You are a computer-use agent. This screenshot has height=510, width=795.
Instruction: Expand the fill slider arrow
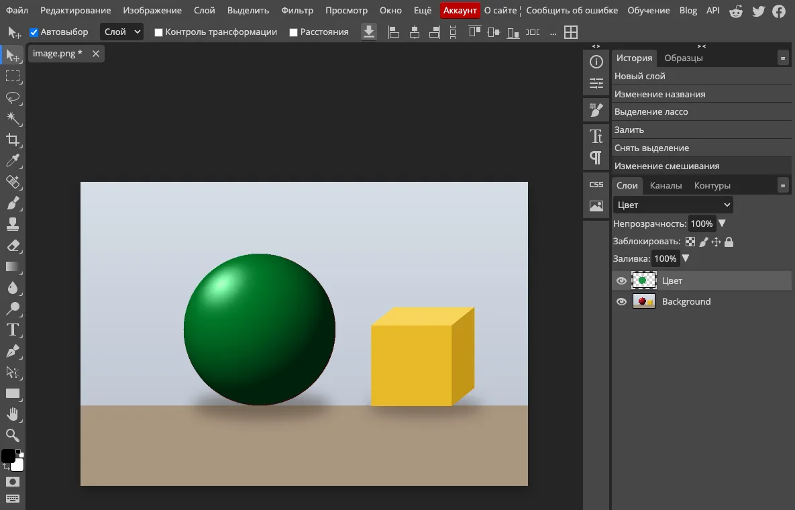[686, 258]
